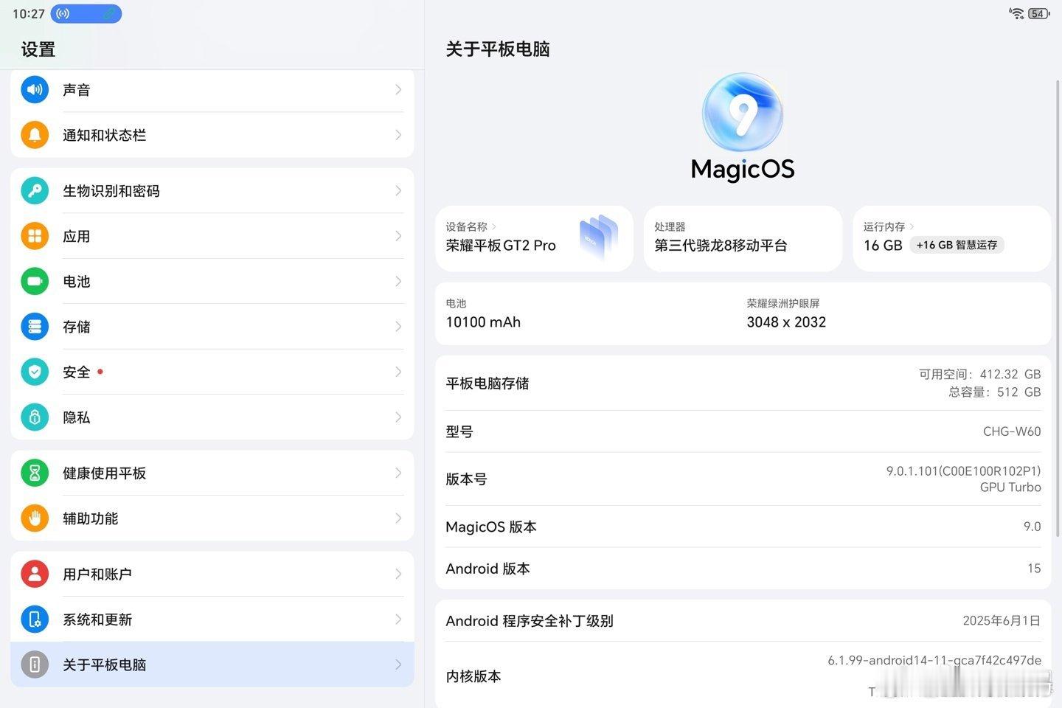Screen dimensions: 1062x708
Task: Tap the hourglass digital wellbeing icon
Action: pos(35,473)
